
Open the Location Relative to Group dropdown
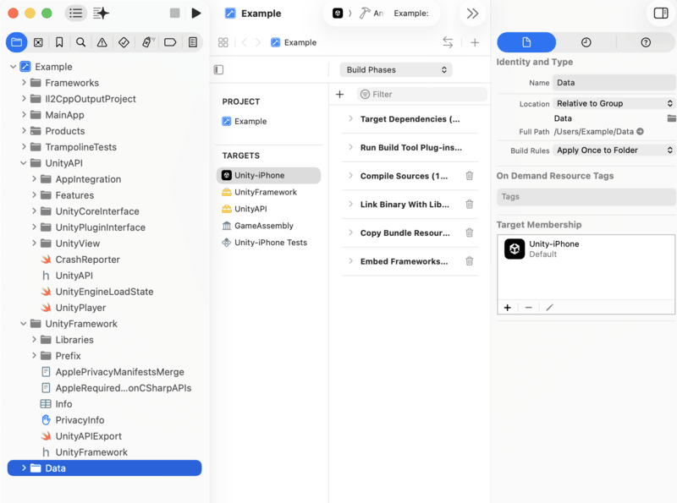[x=614, y=103]
